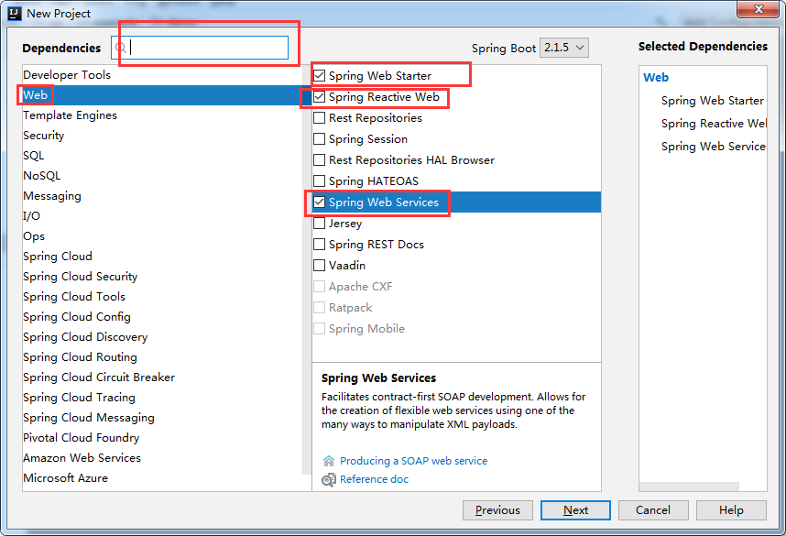Click the Next button
786x536 pixels.
[575, 510]
